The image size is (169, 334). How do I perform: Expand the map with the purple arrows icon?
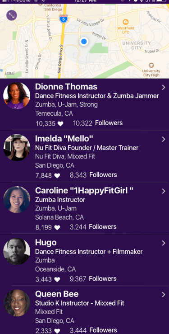point(11,15)
